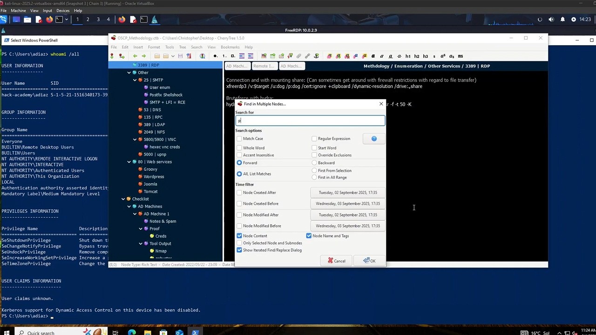Click the Save icon in CherryTree toolbar

point(180,56)
